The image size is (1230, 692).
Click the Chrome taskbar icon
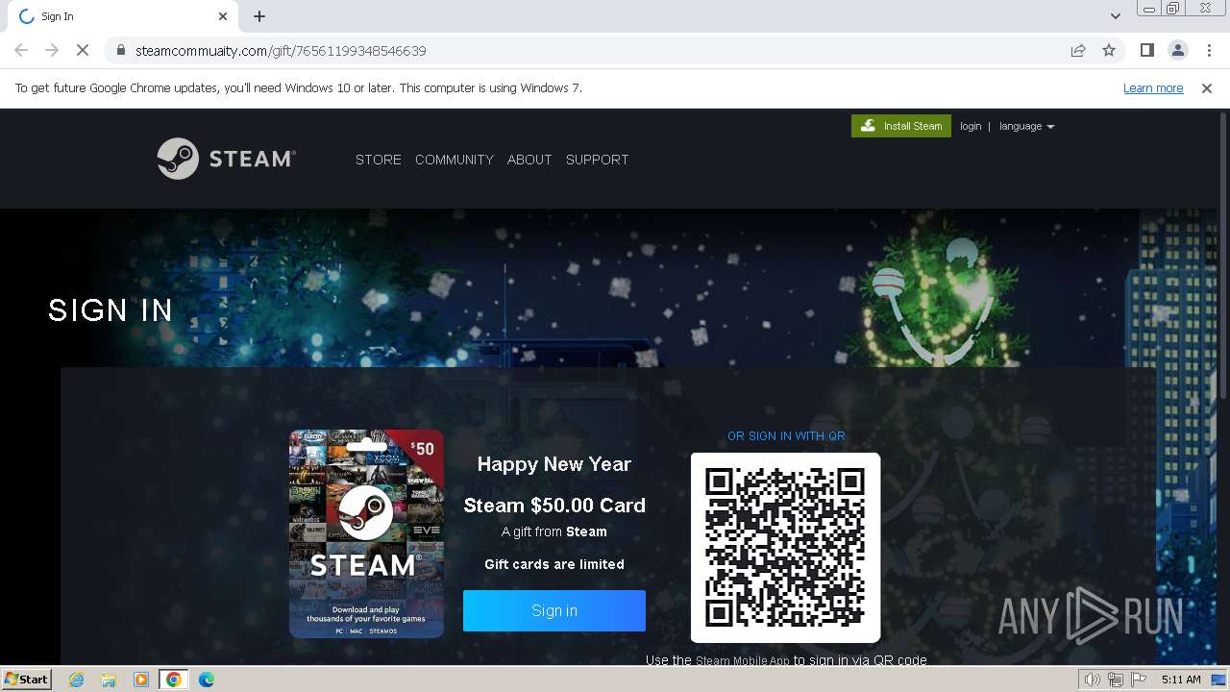tap(174, 680)
